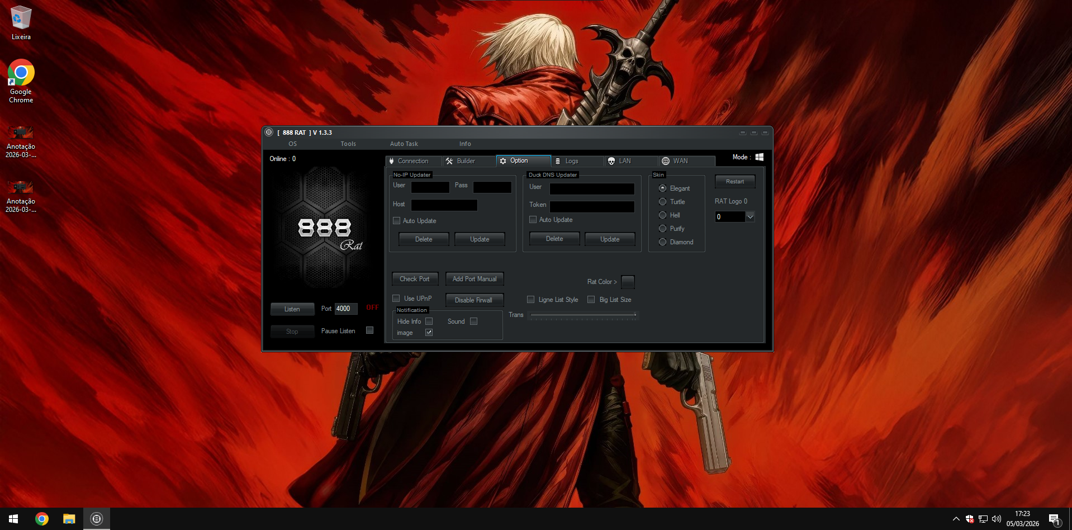Click the Add Port Manual button
This screenshot has height=530, width=1072.
click(475, 279)
